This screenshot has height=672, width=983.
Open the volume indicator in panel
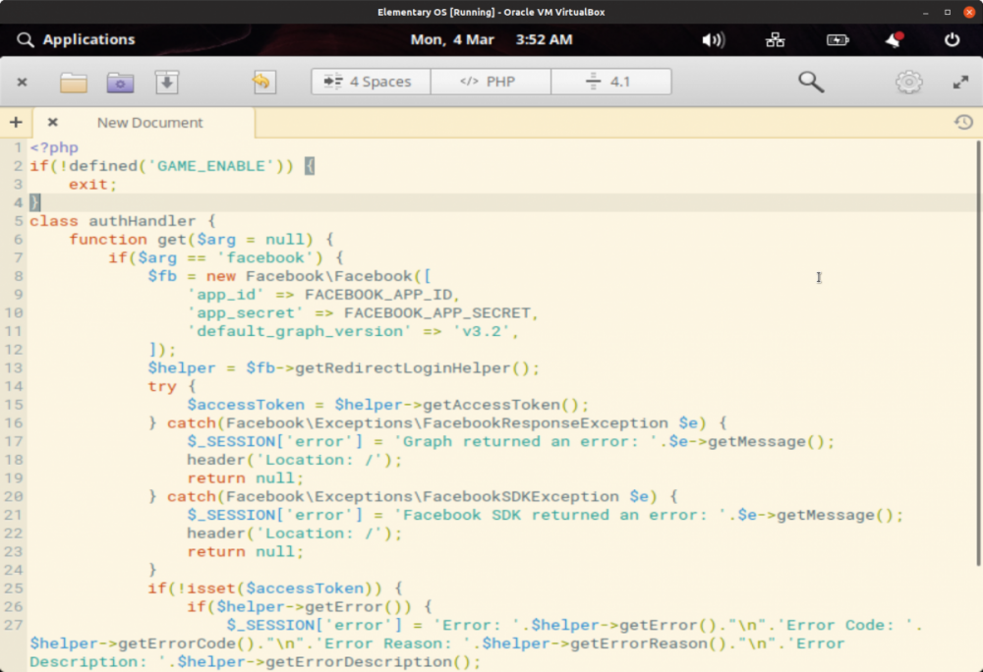[713, 40]
